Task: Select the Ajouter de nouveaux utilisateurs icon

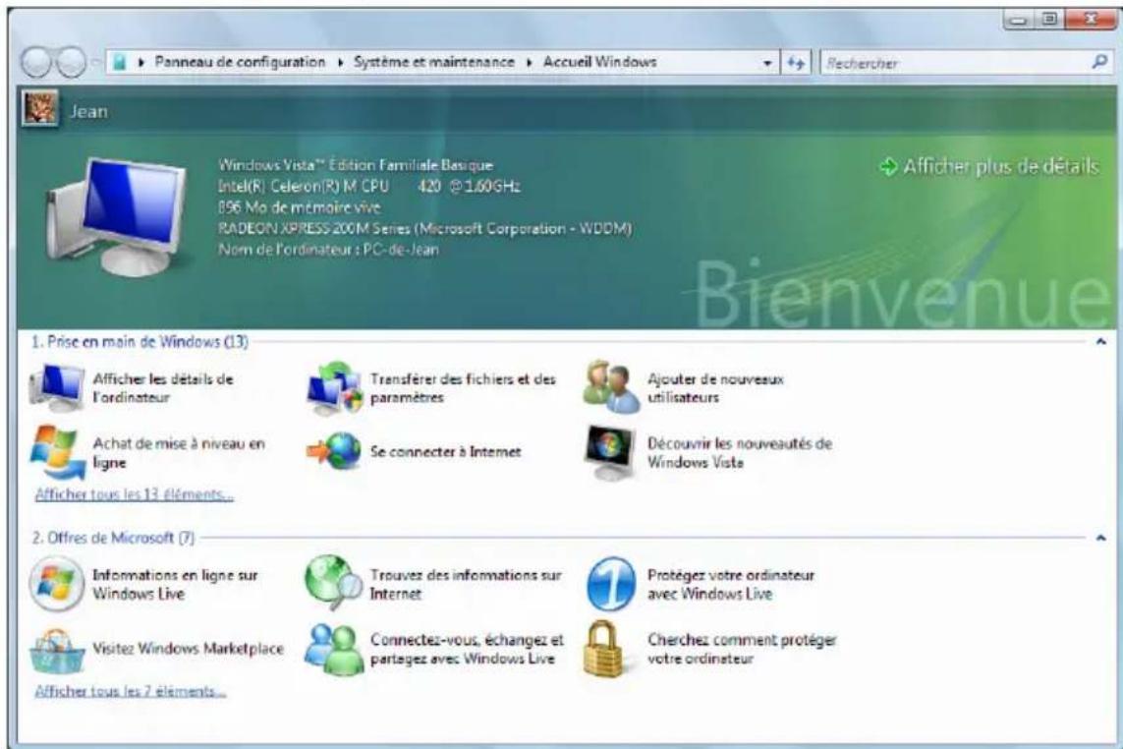Action: (x=611, y=387)
